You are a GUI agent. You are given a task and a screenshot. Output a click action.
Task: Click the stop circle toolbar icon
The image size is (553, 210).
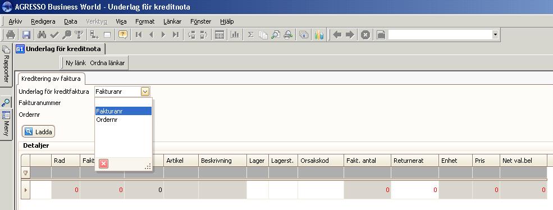365,35
